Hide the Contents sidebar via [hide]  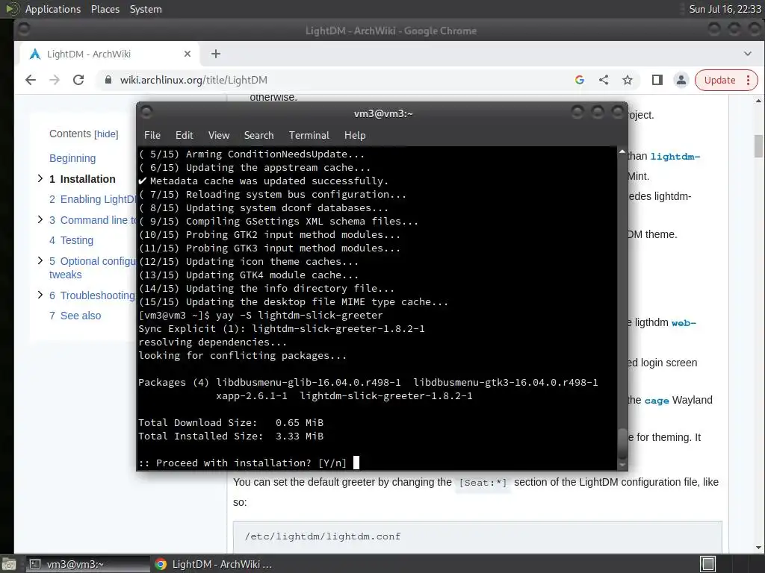pyautogui.click(x=106, y=134)
